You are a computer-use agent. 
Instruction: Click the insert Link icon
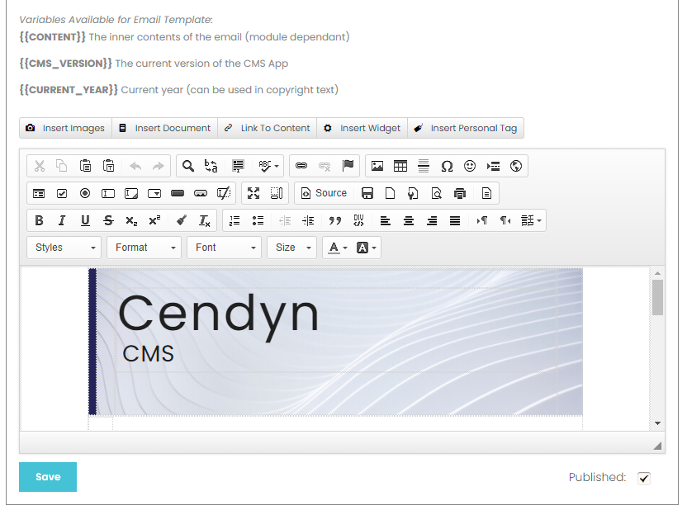point(301,166)
